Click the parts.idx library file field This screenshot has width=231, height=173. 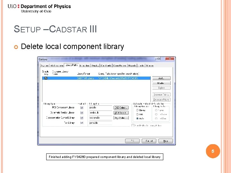pos(100,123)
